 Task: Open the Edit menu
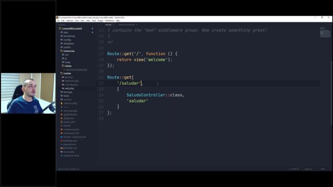pyautogui.click(x=63, y=21)
